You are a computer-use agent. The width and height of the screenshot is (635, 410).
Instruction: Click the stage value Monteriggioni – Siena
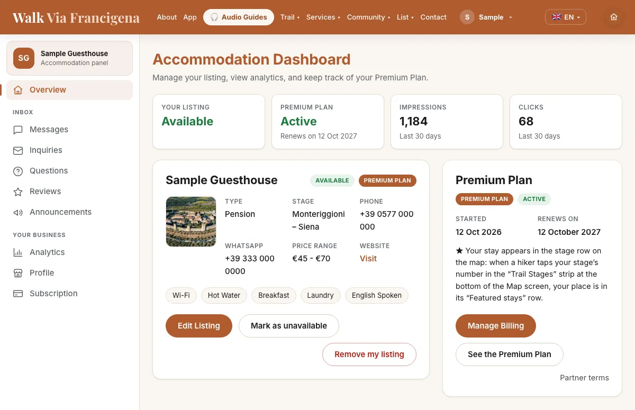click(x=319, y=221)
